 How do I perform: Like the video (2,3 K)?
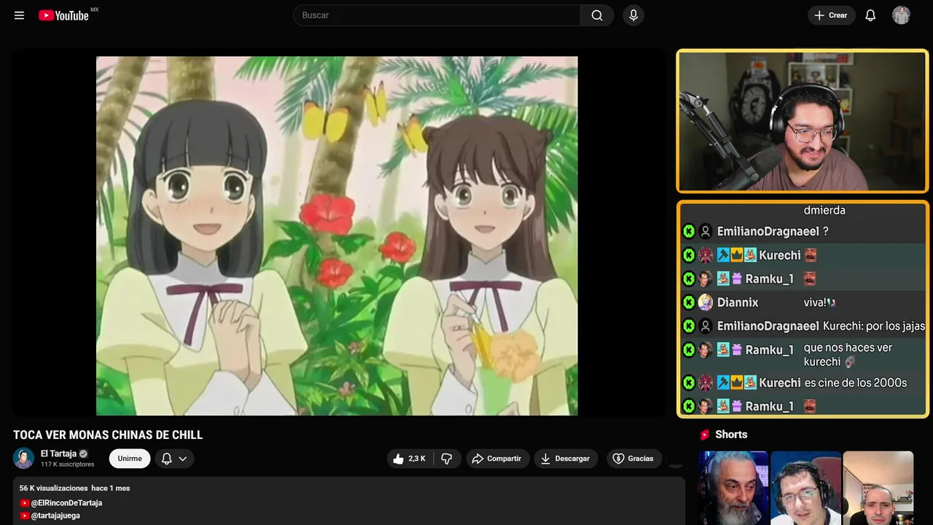[x=410, y=459]
